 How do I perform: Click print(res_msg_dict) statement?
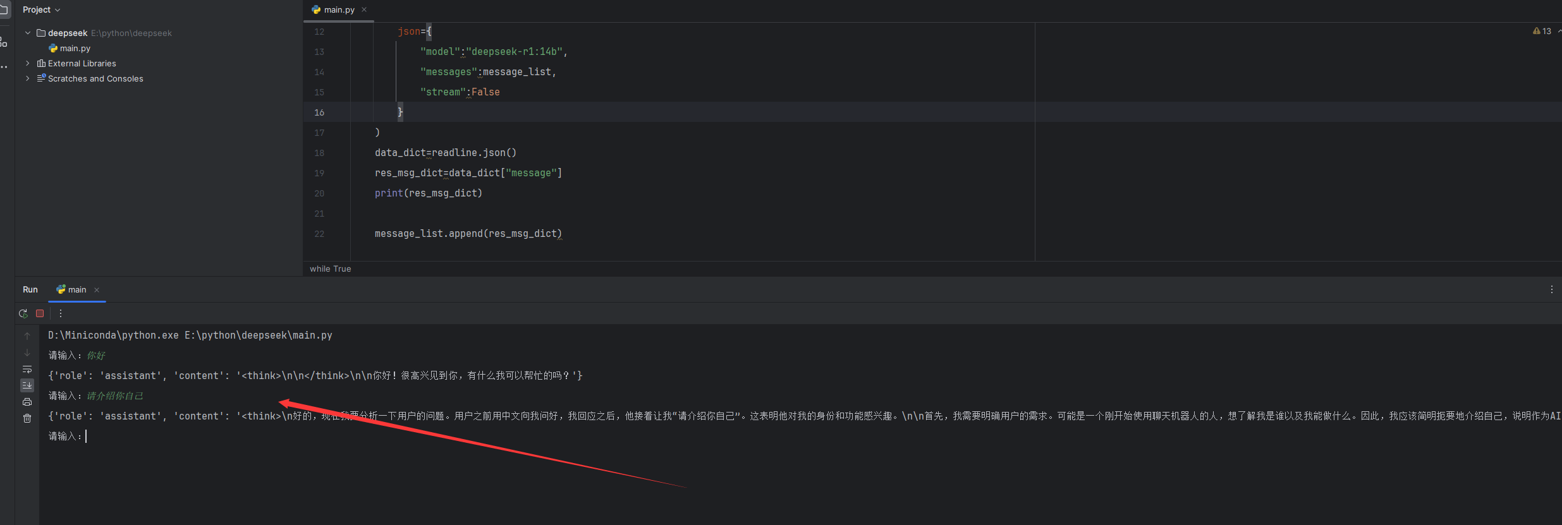(x=429, y=193)
